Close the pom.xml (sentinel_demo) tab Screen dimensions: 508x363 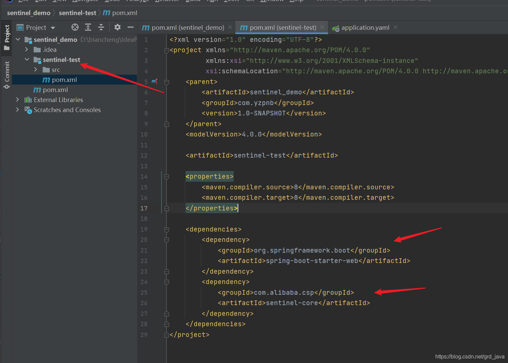pos(230,27)
